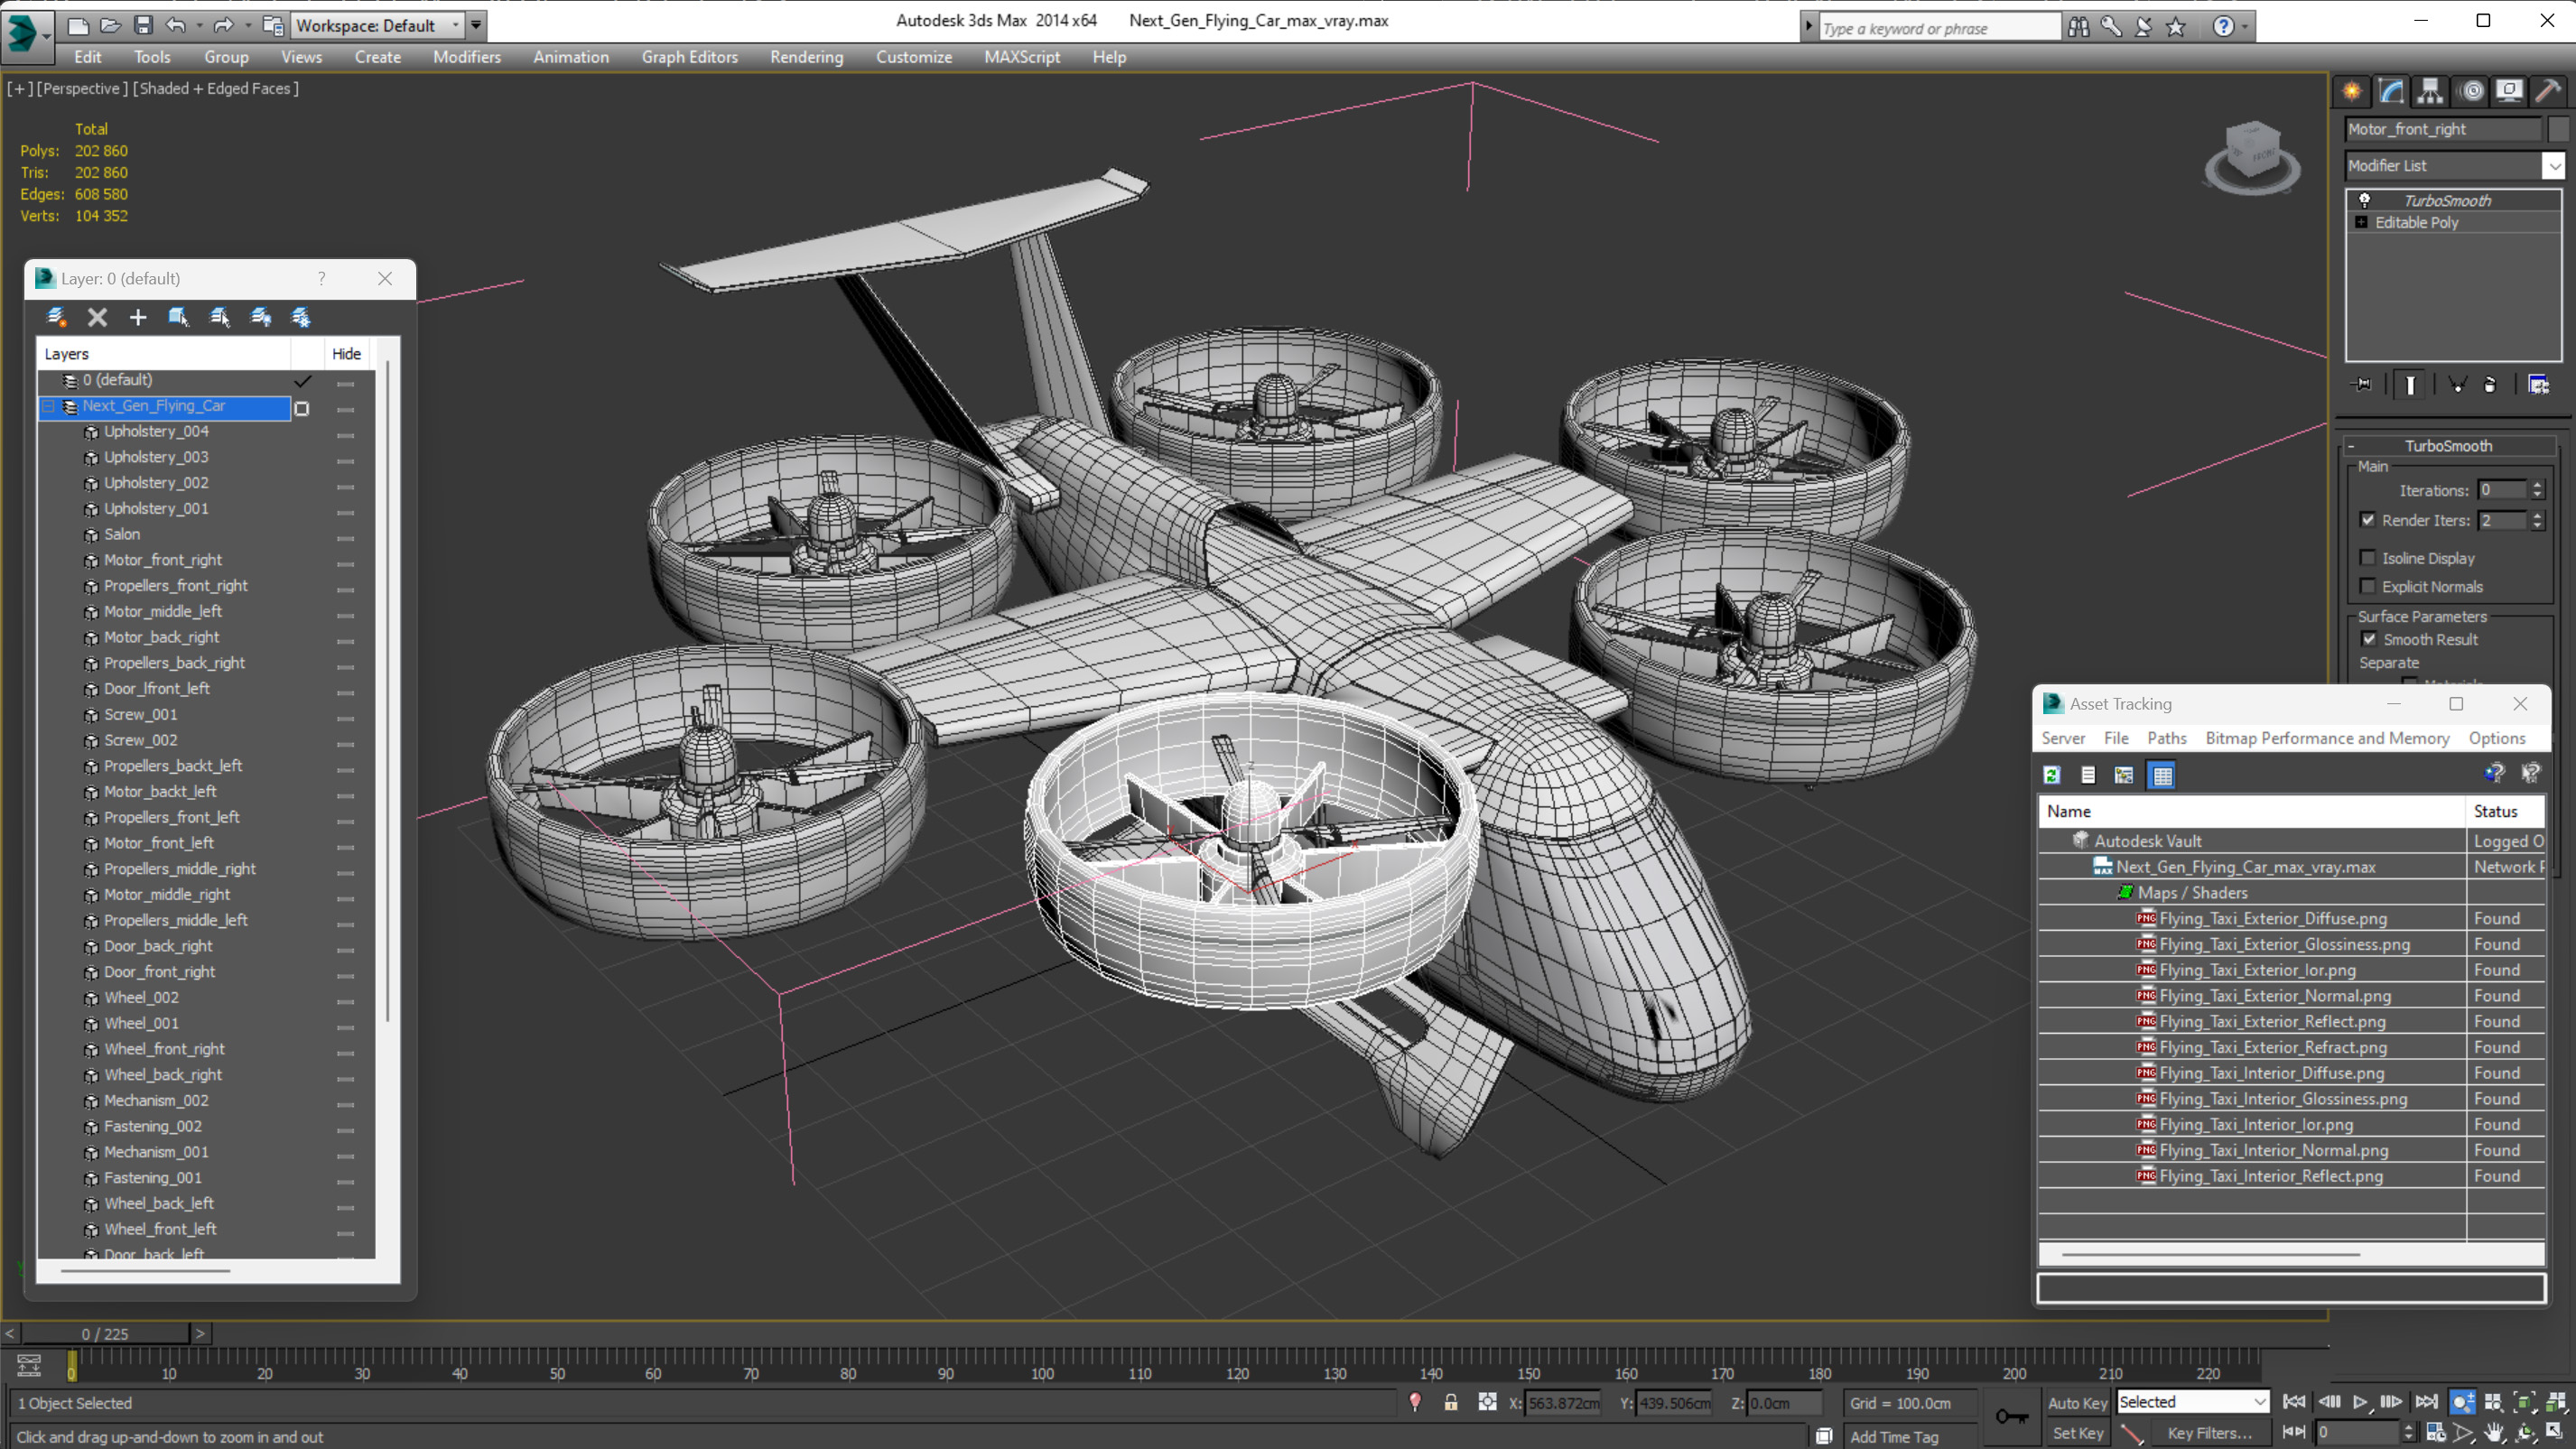The image size is (2576, 1449).
Task: Click Remove Modifier trash icon
Action: coord(2490,384)
